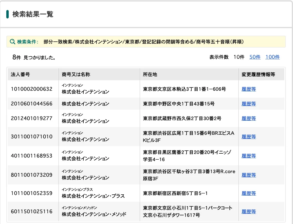Screen dimensions: 293x224
Task: Open 履歴等 for 株式会社インテンション・メソッド
Action: tap(249, 211)
